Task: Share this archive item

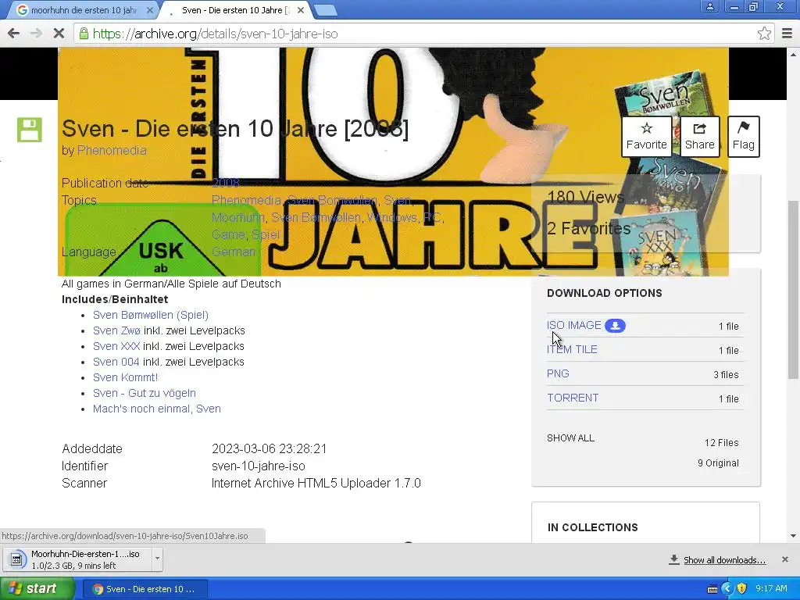Action: pyautogui.click(x=699, y=137)
